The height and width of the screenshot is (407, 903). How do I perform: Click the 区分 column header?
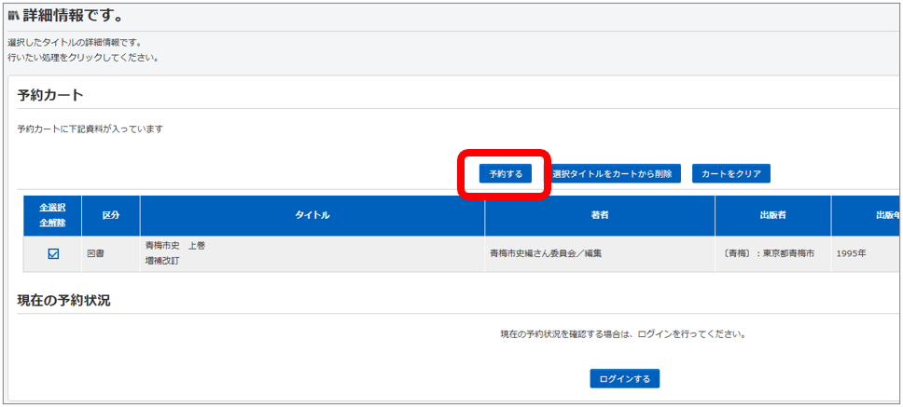click(x=110, y=215)
